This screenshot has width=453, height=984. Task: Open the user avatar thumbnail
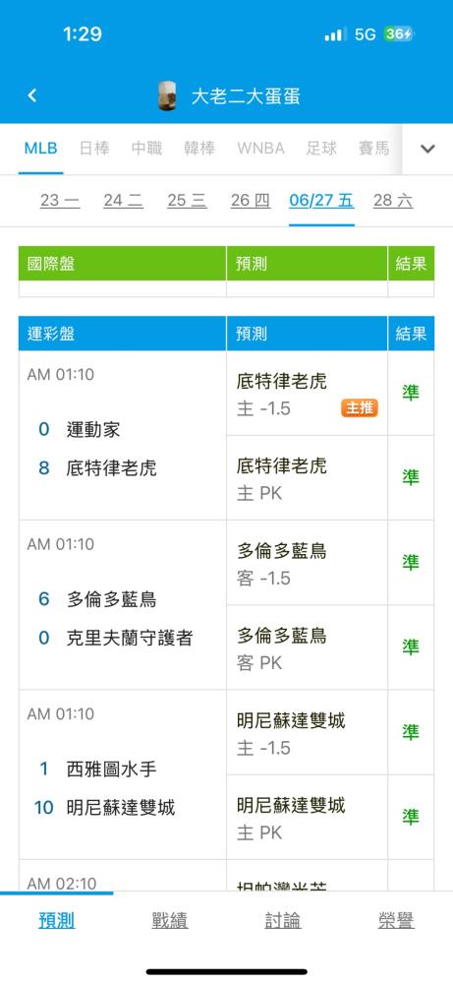click(x=167, y=95)
